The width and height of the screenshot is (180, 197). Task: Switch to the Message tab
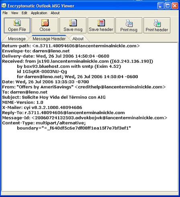(16, 39)
